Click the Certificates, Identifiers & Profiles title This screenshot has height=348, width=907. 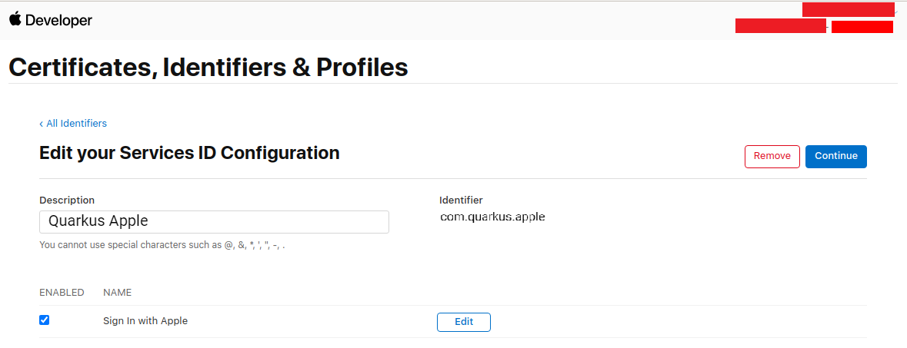[x=208, y=68]
